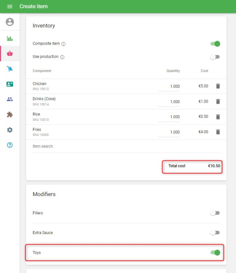Turn off the Toys modifier toggle
Screen dimensions: 236x273
215,253
